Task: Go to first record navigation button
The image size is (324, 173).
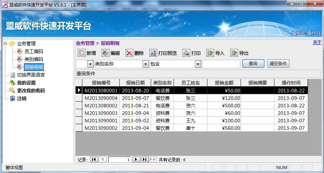Action: (x=94, y=159)
